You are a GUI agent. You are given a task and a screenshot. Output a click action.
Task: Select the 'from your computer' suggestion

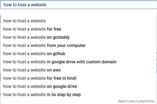pos(79,46)
